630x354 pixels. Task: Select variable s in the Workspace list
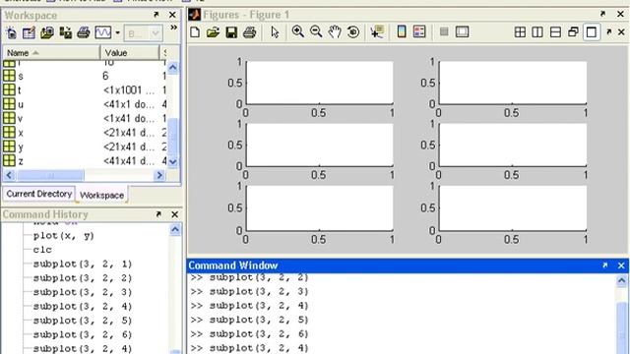click(85, 76)
